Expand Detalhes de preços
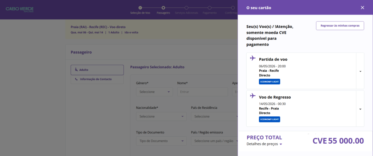This screenshot has width=373, height=156. point(264,144)
